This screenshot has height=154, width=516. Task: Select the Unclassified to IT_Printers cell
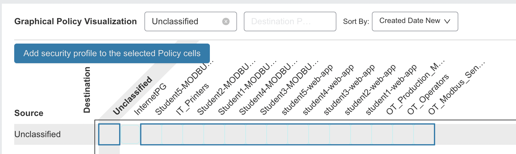[172, 134]
